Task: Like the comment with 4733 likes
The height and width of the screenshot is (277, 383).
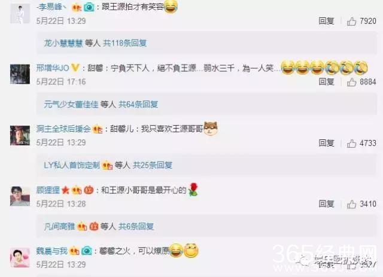Action: tap(351, 144)
